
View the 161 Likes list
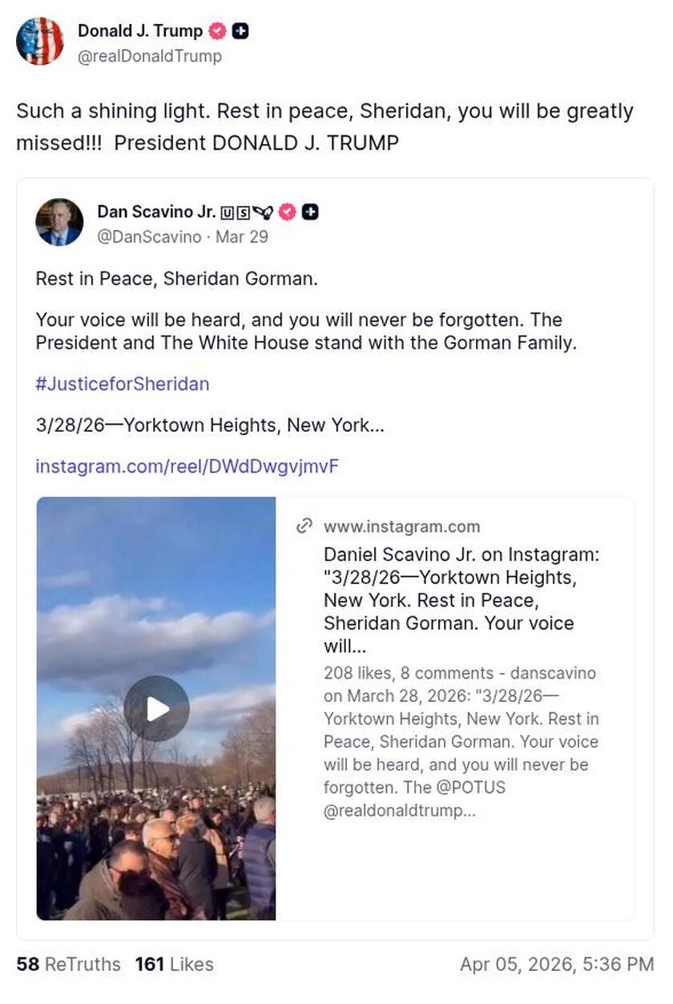[x=174, y=964]
